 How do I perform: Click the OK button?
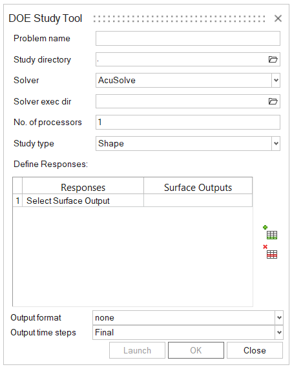click(x=196, y=350)
